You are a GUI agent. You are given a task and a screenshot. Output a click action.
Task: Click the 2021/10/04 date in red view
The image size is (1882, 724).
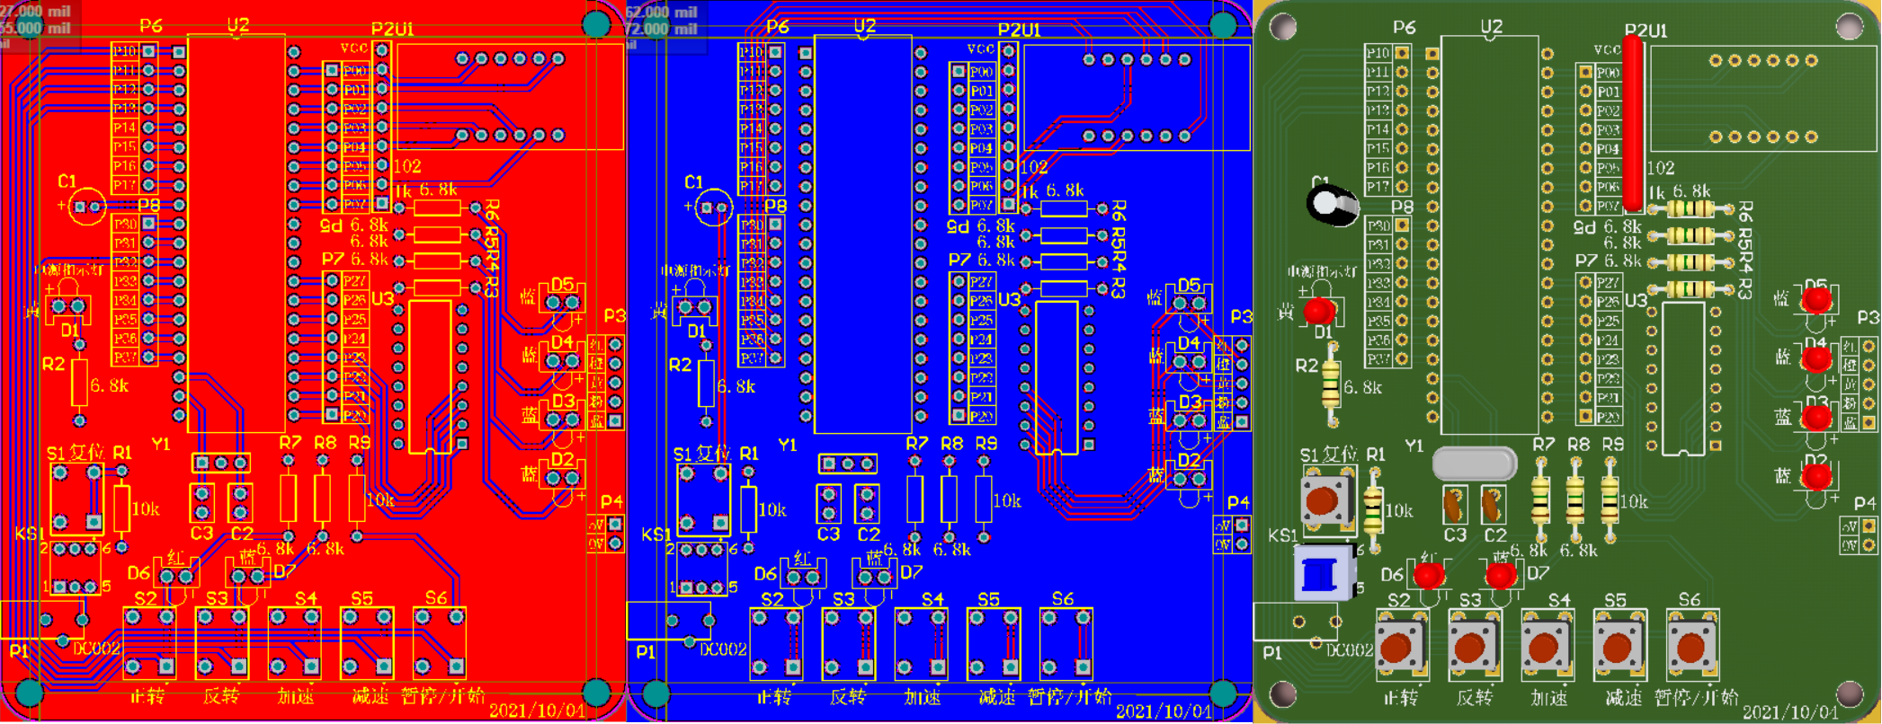point(537,711)
